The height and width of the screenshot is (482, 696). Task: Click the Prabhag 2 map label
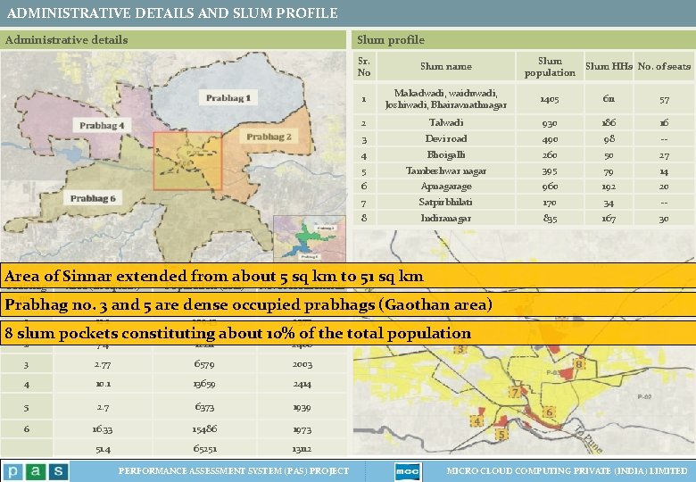point(269,137)
